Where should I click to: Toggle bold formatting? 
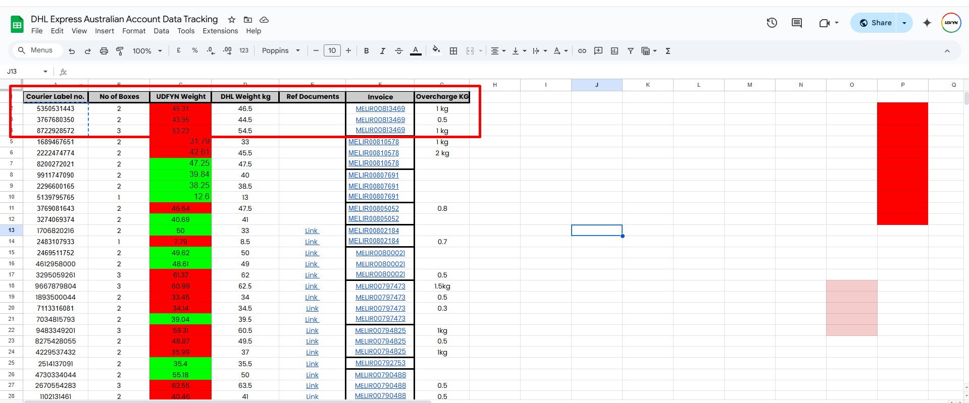pyautogui.click(x=367, y=50)
